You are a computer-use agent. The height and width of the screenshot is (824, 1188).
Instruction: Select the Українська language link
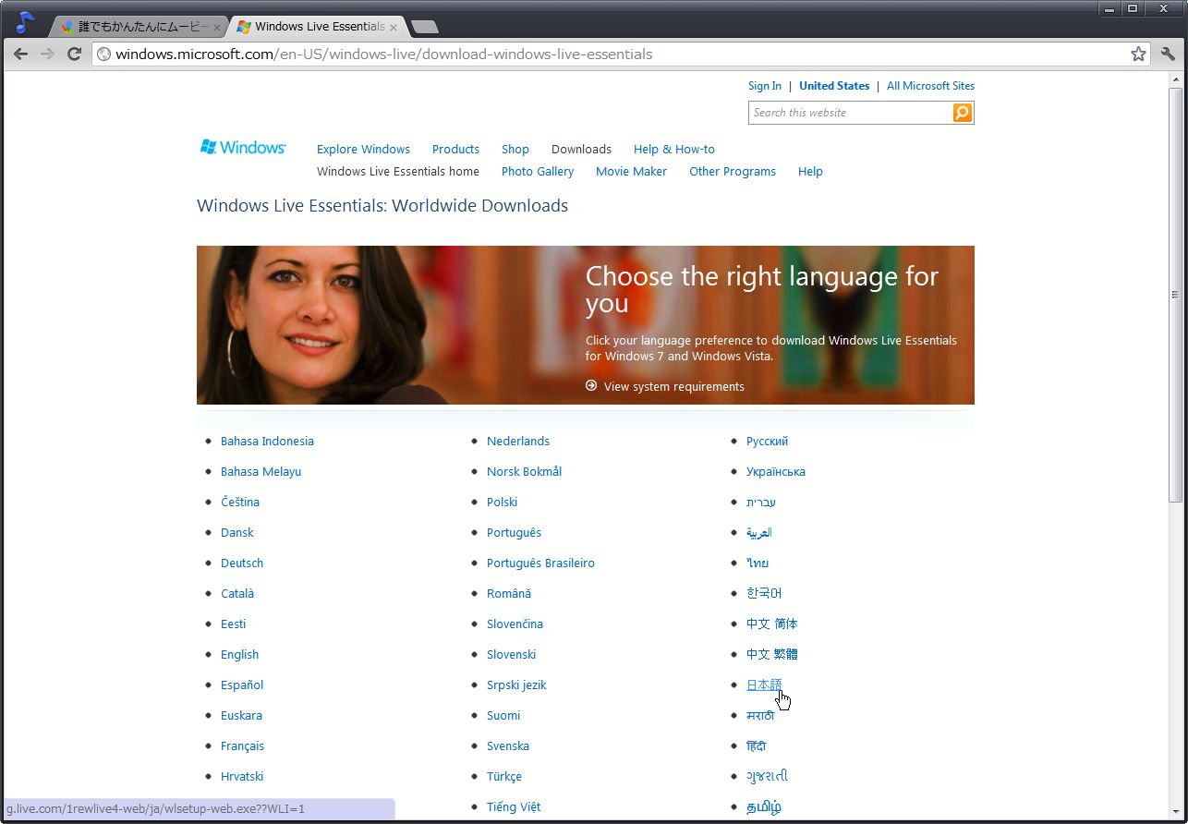[776, 471]
